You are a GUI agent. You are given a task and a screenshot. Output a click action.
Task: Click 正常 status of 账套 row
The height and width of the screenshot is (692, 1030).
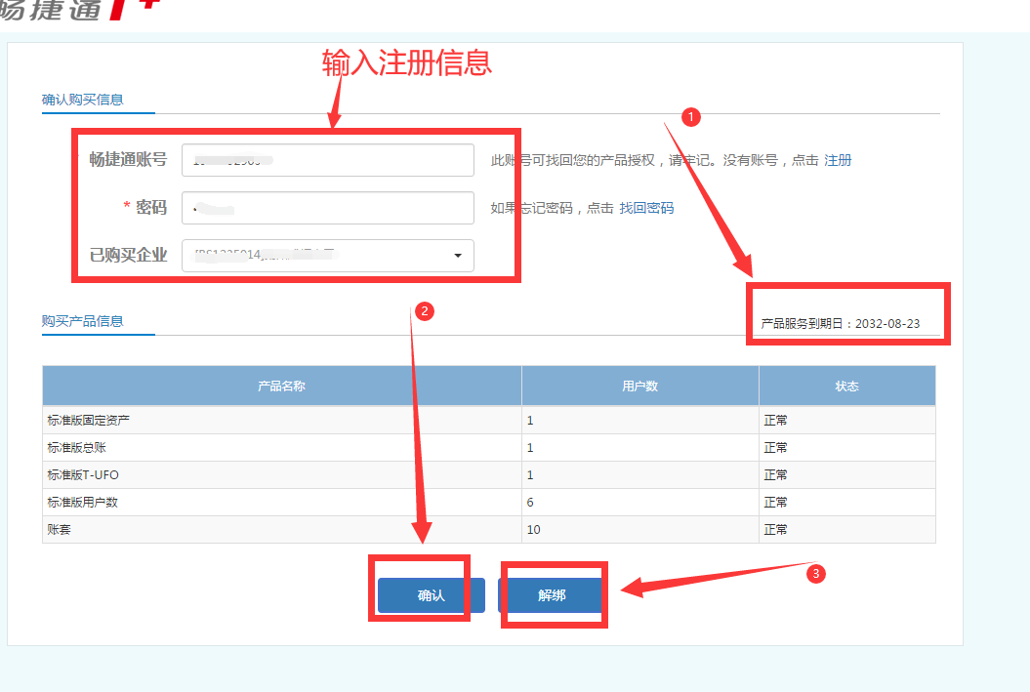click(x=776, y=530)
